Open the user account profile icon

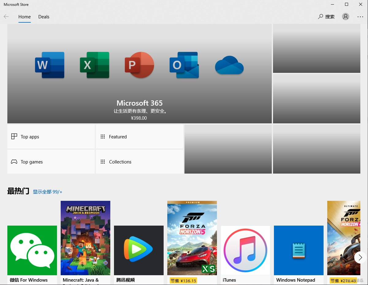(x=346, y=17)
